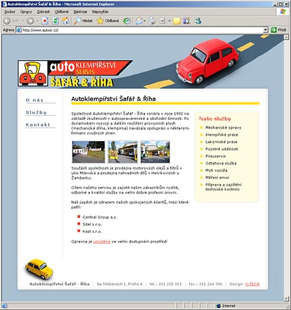Refresh the page with Refresh icon
Screen dimensions: 291x310
pyautogui.click(x=55, y=21)
